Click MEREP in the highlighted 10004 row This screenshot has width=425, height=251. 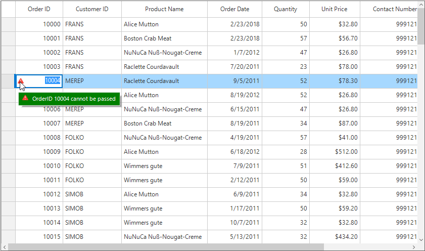click(x=74, y=81)
